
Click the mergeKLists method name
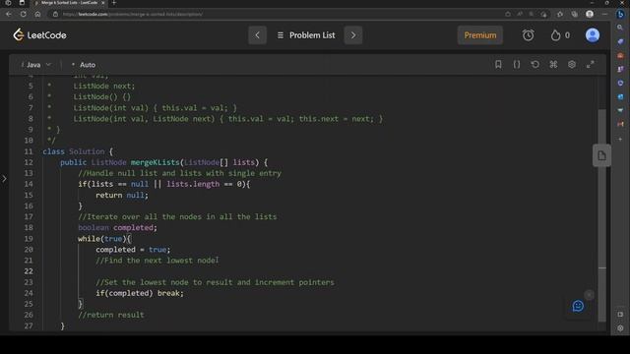155,162
